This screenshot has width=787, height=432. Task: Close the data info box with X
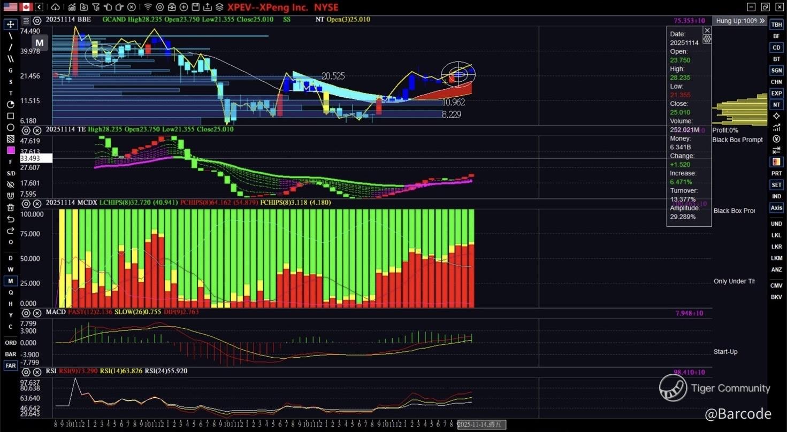707,30
